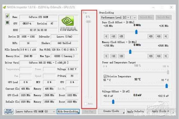This screenshot has width=179, height=119.
Task: Open the sensor monitoring icon beside GPU
Action: click(x=8, y=22)
